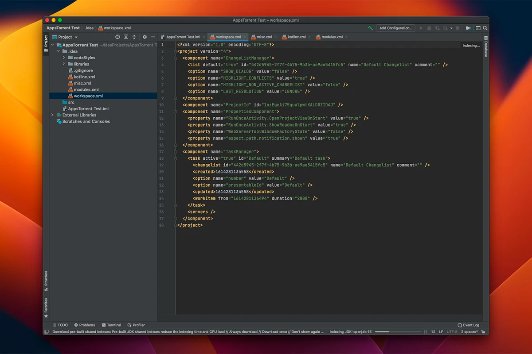This screenshot has width=532, height=354.
Task: Expand the codeStyles folder
Action: coord(64,58)
